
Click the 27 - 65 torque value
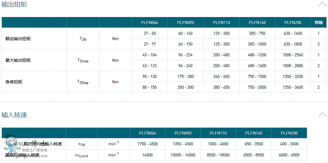(x=149, y=33)
